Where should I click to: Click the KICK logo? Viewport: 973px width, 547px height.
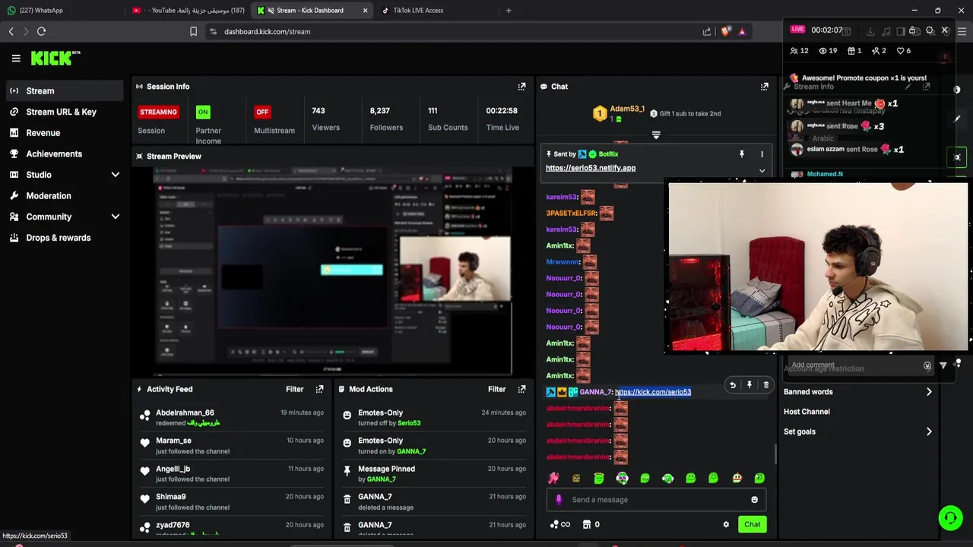coord(55,58)
